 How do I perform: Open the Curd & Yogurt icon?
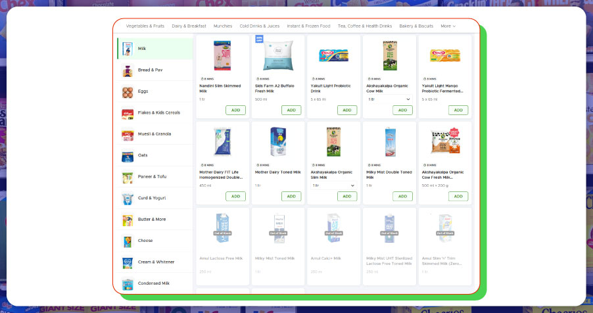point(128,198)
